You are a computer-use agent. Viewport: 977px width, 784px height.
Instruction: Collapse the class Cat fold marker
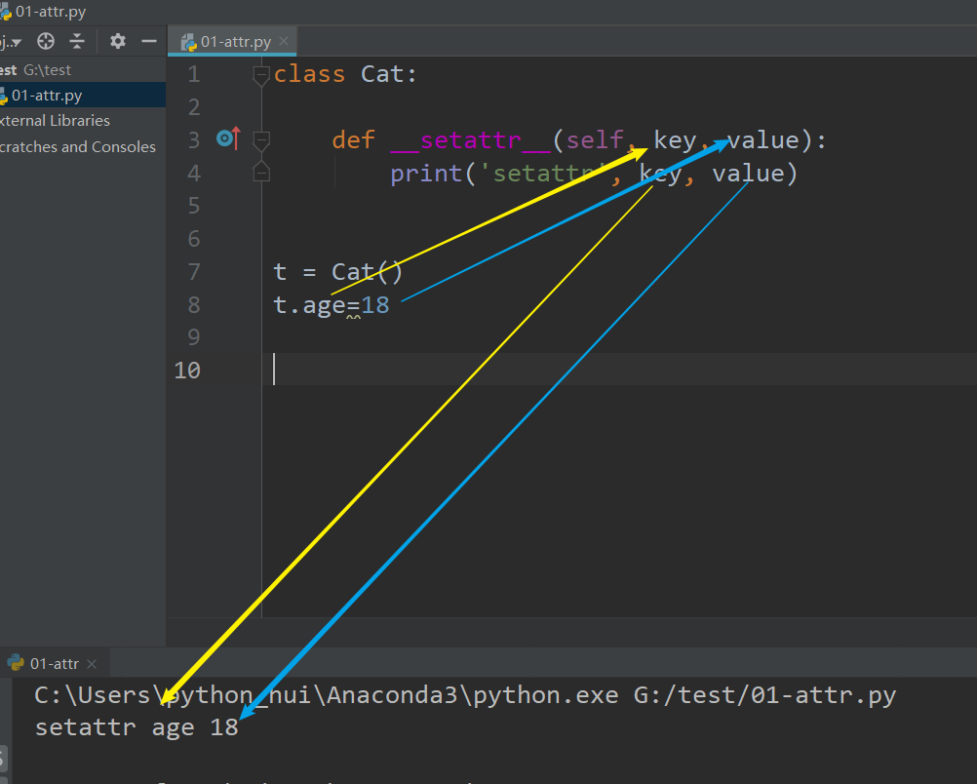pos(261,75)
